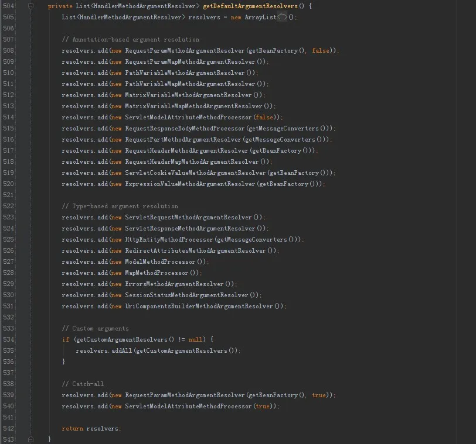The height and width of the screenshot is (444, 476).
Task: Expand the folded diamond after ArrayList
Action: (282, 17)
